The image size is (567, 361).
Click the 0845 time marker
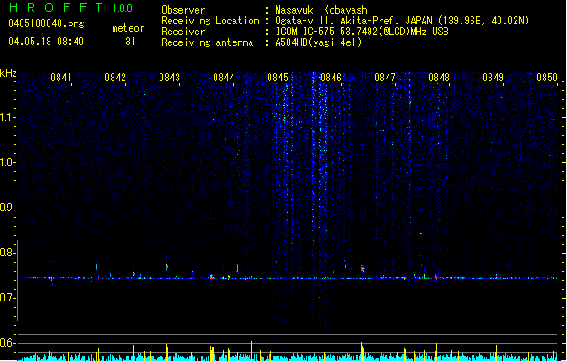(x=278, y=78)
